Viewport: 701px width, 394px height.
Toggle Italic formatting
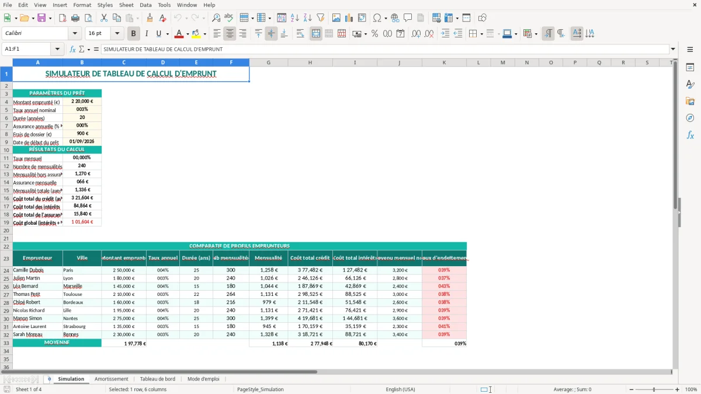(147, 34)
